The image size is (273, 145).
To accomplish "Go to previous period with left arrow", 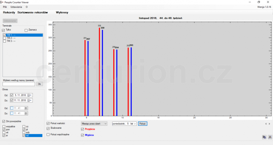I will 266,124.
